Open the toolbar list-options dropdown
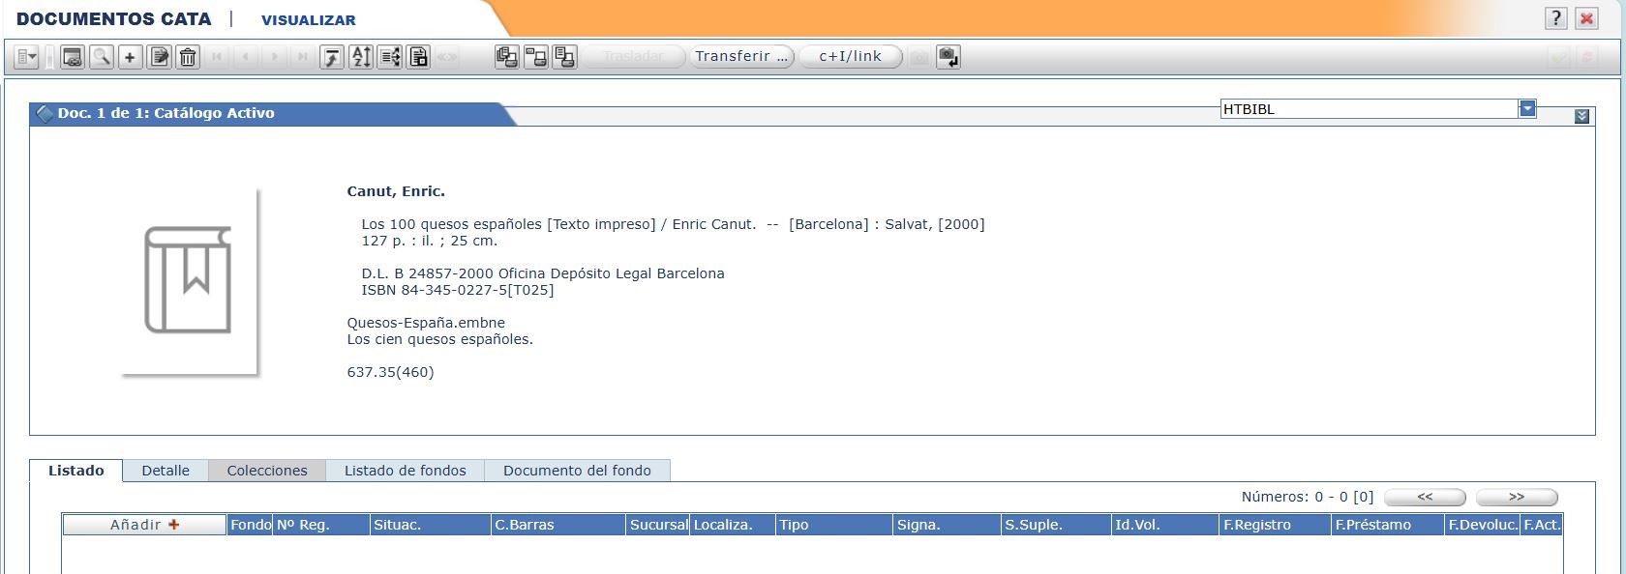Image resolution: width=1626 pixels, height=574 pixels. (26, 57)
